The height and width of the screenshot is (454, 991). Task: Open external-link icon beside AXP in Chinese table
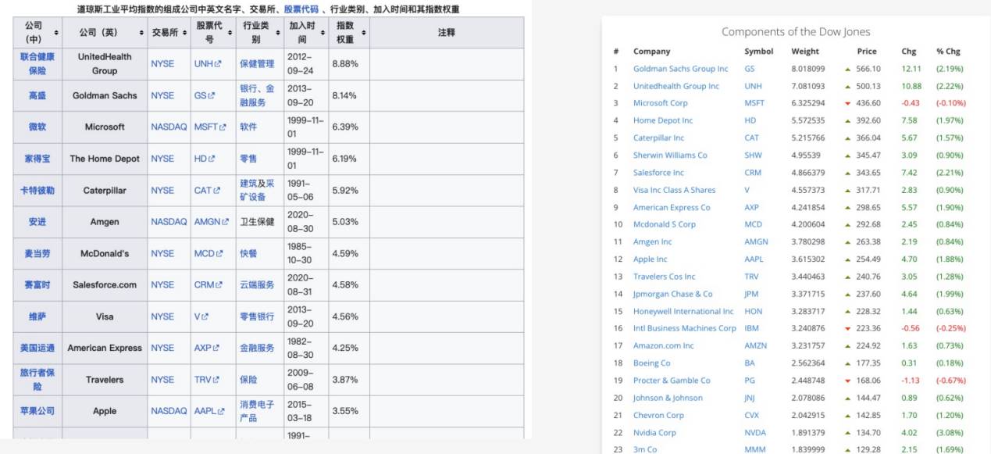pos(218,348)
